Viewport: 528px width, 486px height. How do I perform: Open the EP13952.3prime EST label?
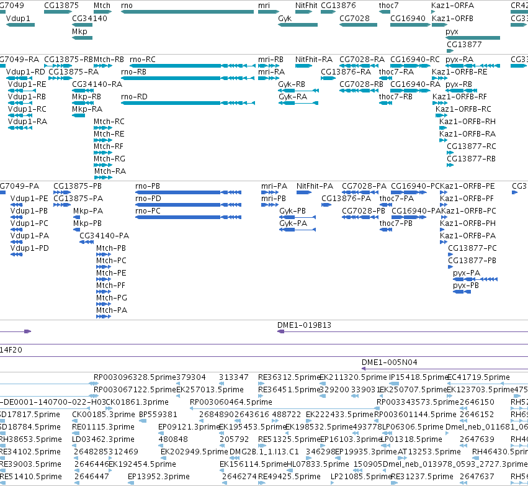(159, 477)
